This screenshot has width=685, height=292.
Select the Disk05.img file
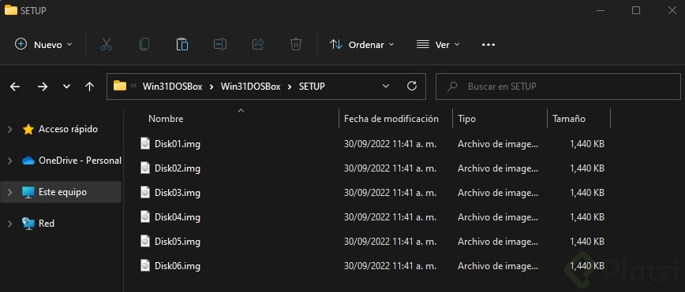pos(178,242)
